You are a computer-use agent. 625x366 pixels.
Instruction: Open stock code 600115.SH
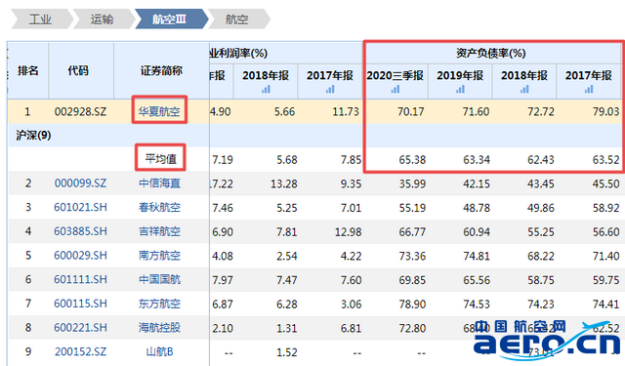tap(80, 304)
